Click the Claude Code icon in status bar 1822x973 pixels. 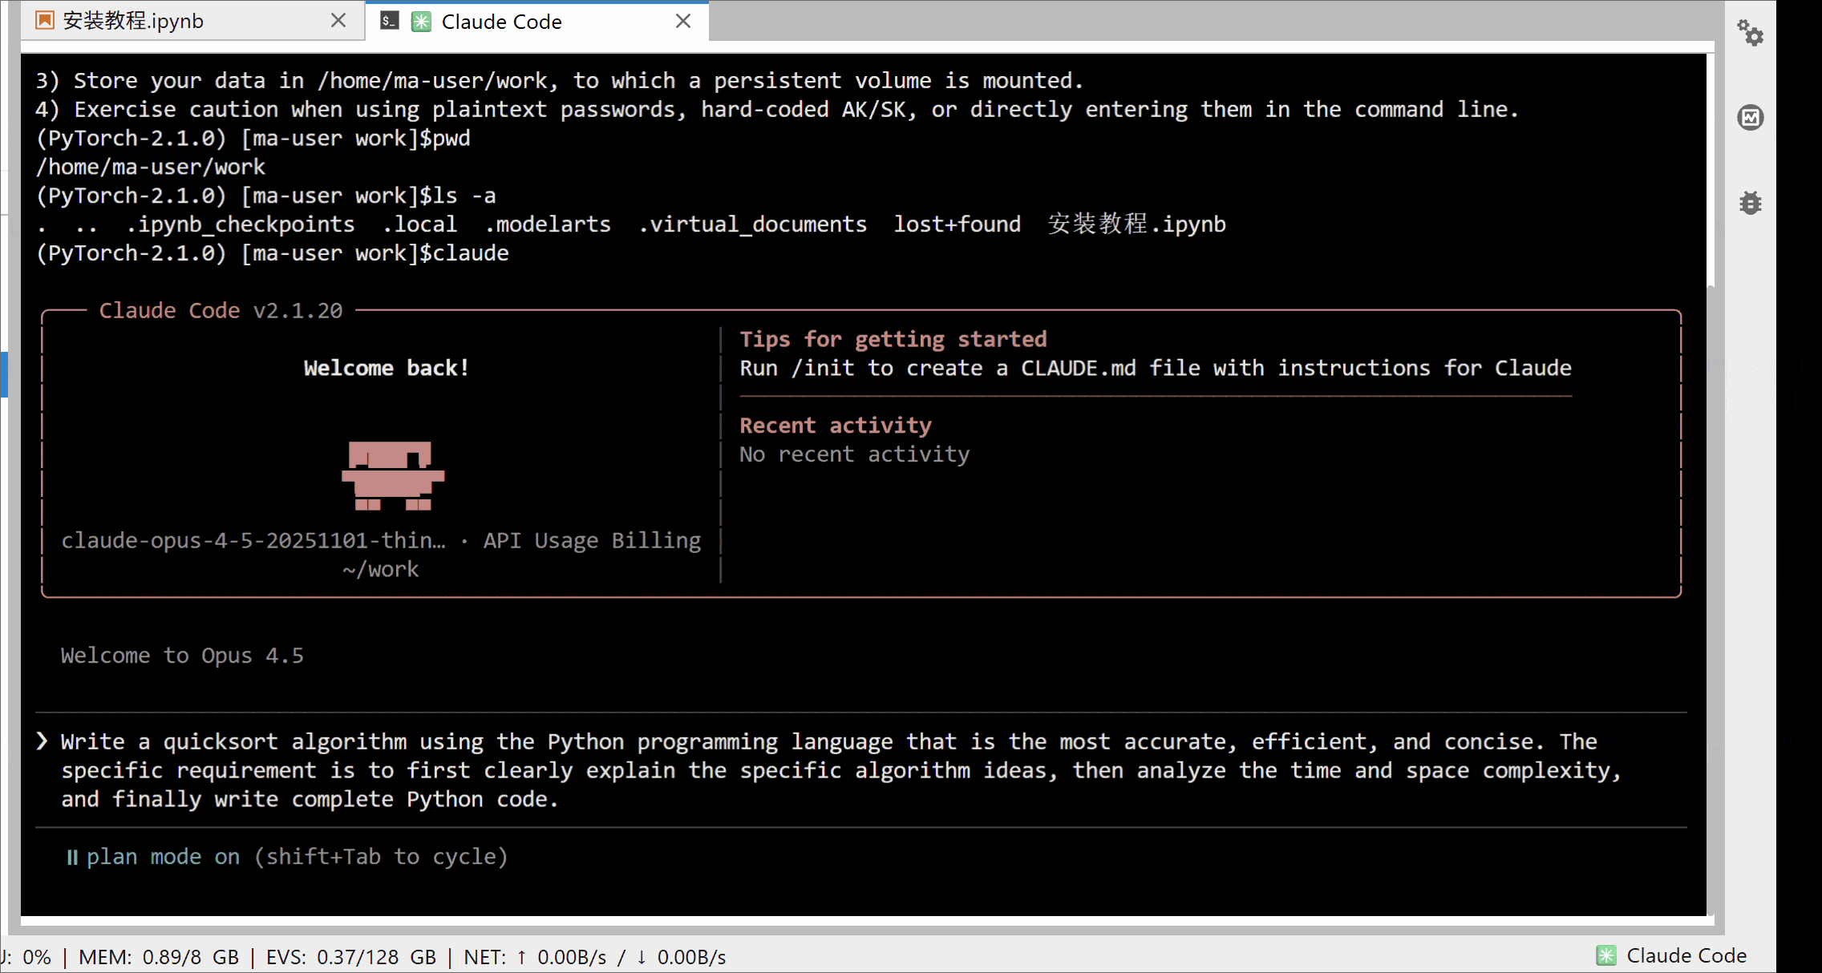point(1605,955)
